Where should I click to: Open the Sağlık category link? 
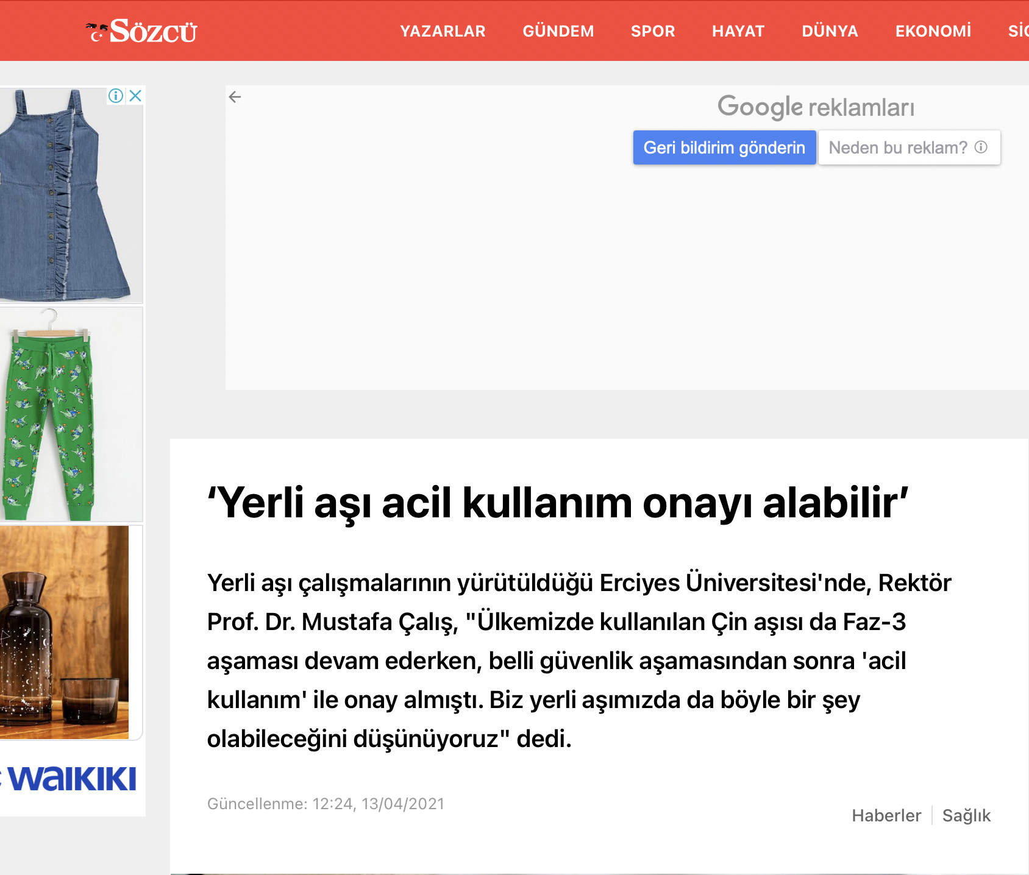pyautogui.click(x=966, y=815)
